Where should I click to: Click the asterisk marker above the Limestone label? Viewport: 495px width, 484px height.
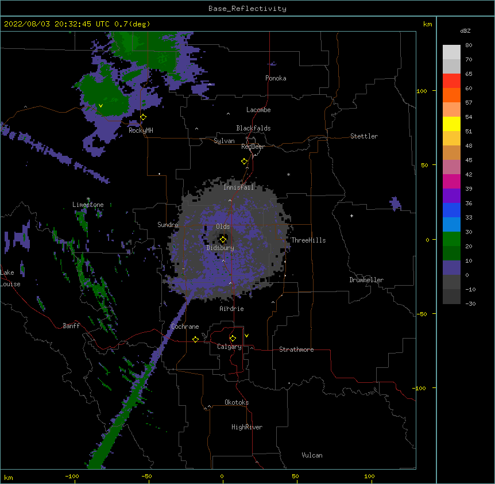[x=88, y=199]
